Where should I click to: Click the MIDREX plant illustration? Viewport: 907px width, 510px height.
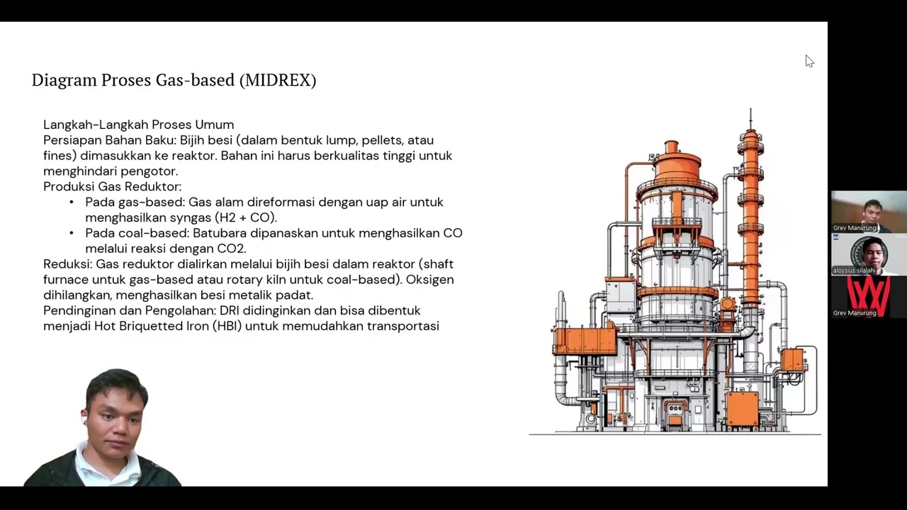click(x=675, y=273)
